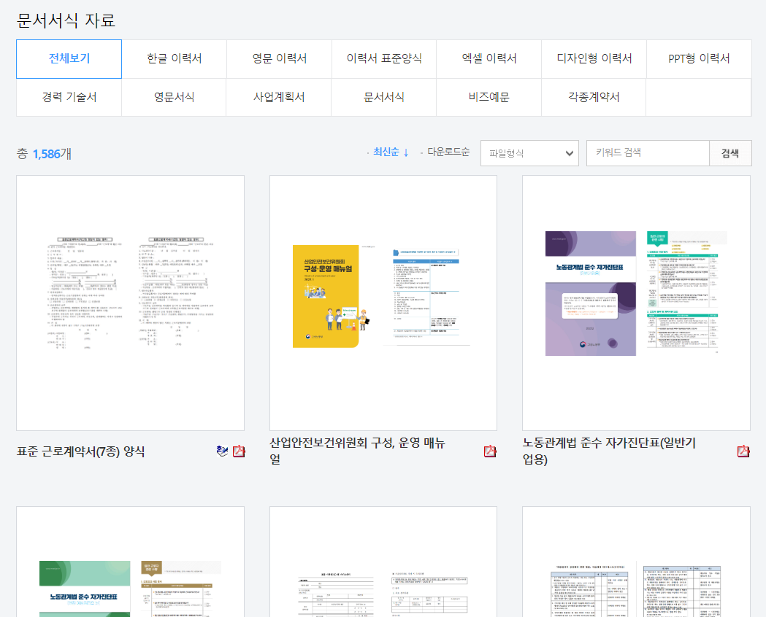Open 사업계획서 category tab
Screen dimensions: 766x617
[279, 97]
